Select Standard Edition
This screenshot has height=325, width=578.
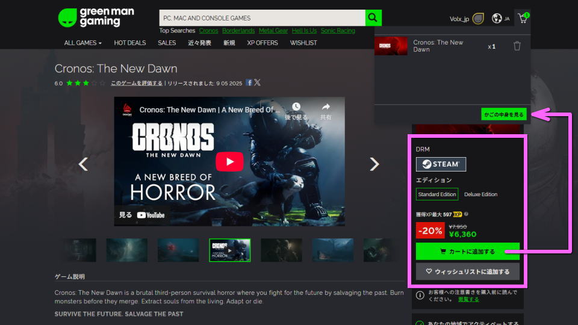coord(437,194)
